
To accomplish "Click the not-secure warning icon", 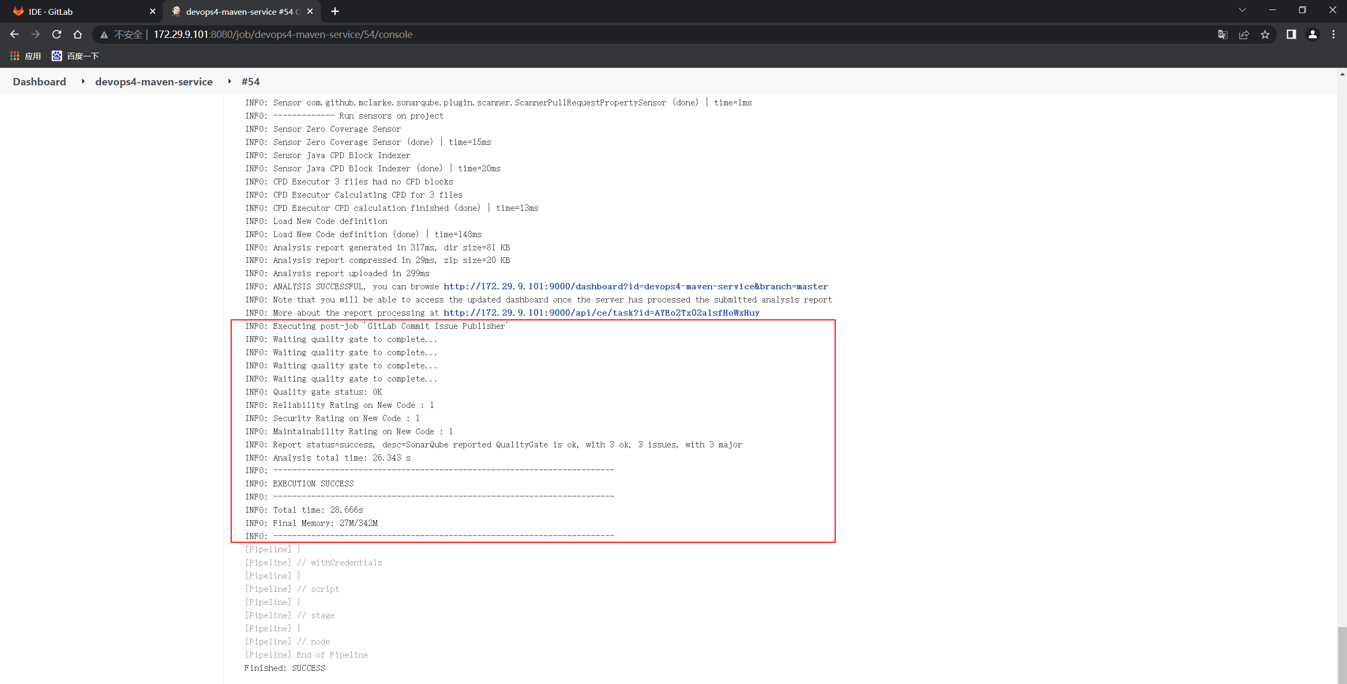I will [x=104, y=35].
